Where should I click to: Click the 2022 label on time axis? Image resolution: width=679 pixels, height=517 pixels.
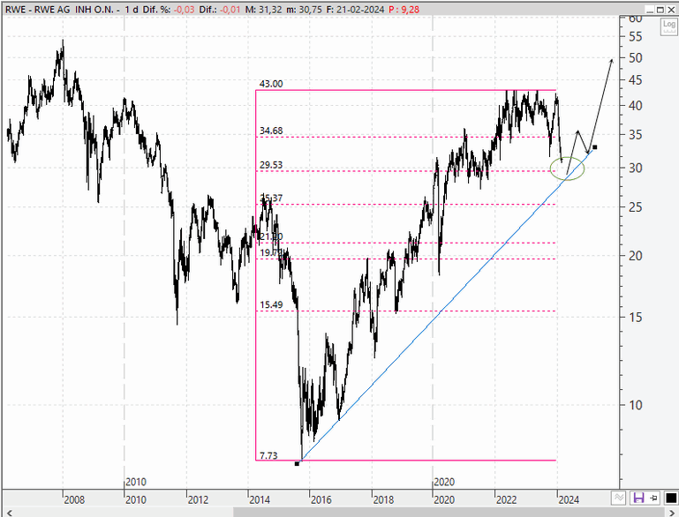point(506,500)
